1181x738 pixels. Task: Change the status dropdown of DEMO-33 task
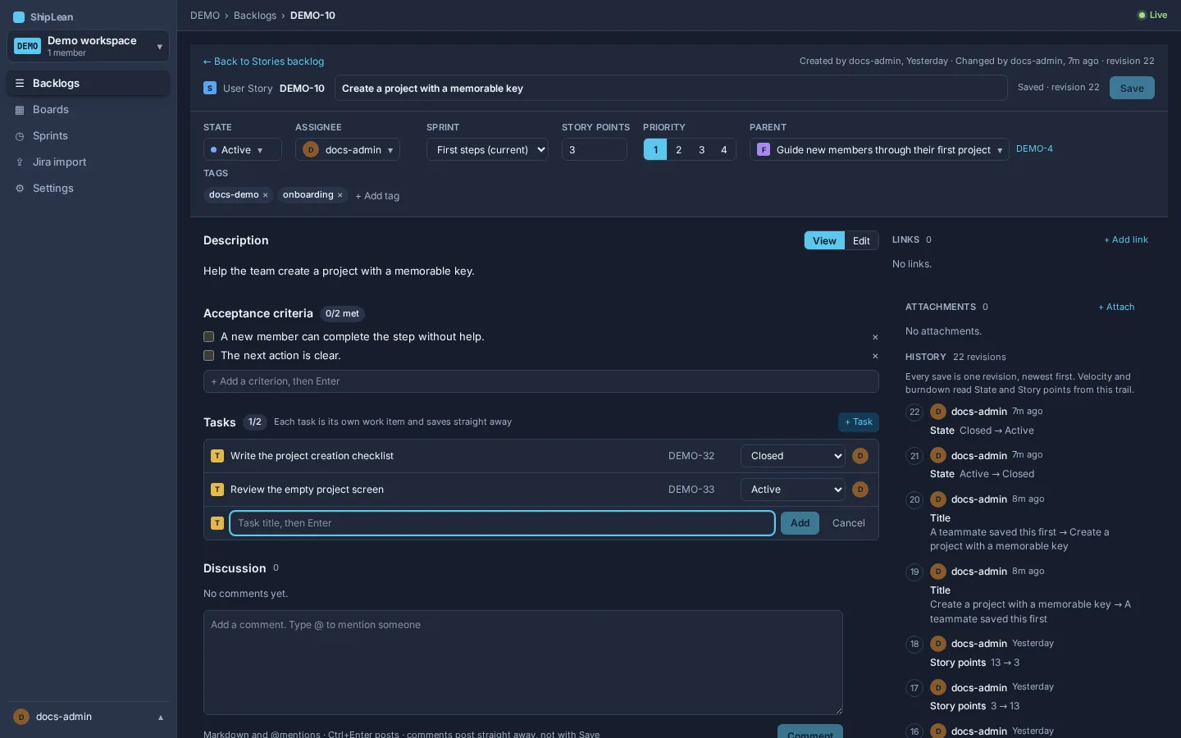(793, 490)
